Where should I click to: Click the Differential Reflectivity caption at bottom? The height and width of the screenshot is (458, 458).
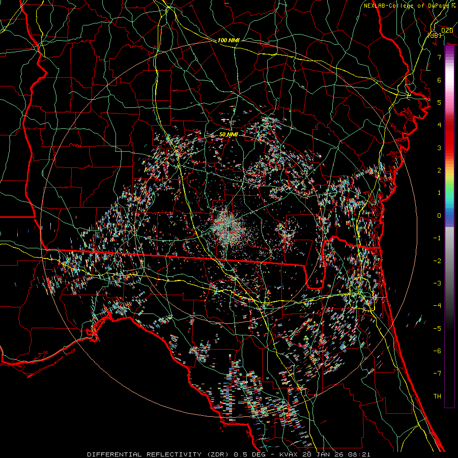(228, 454)
